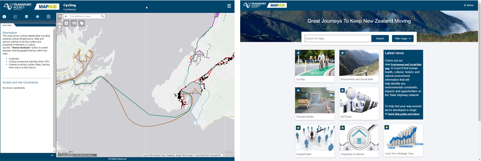
Task: Open the list-edit icon in panel toolbar
Action: (x=48, y=16)
